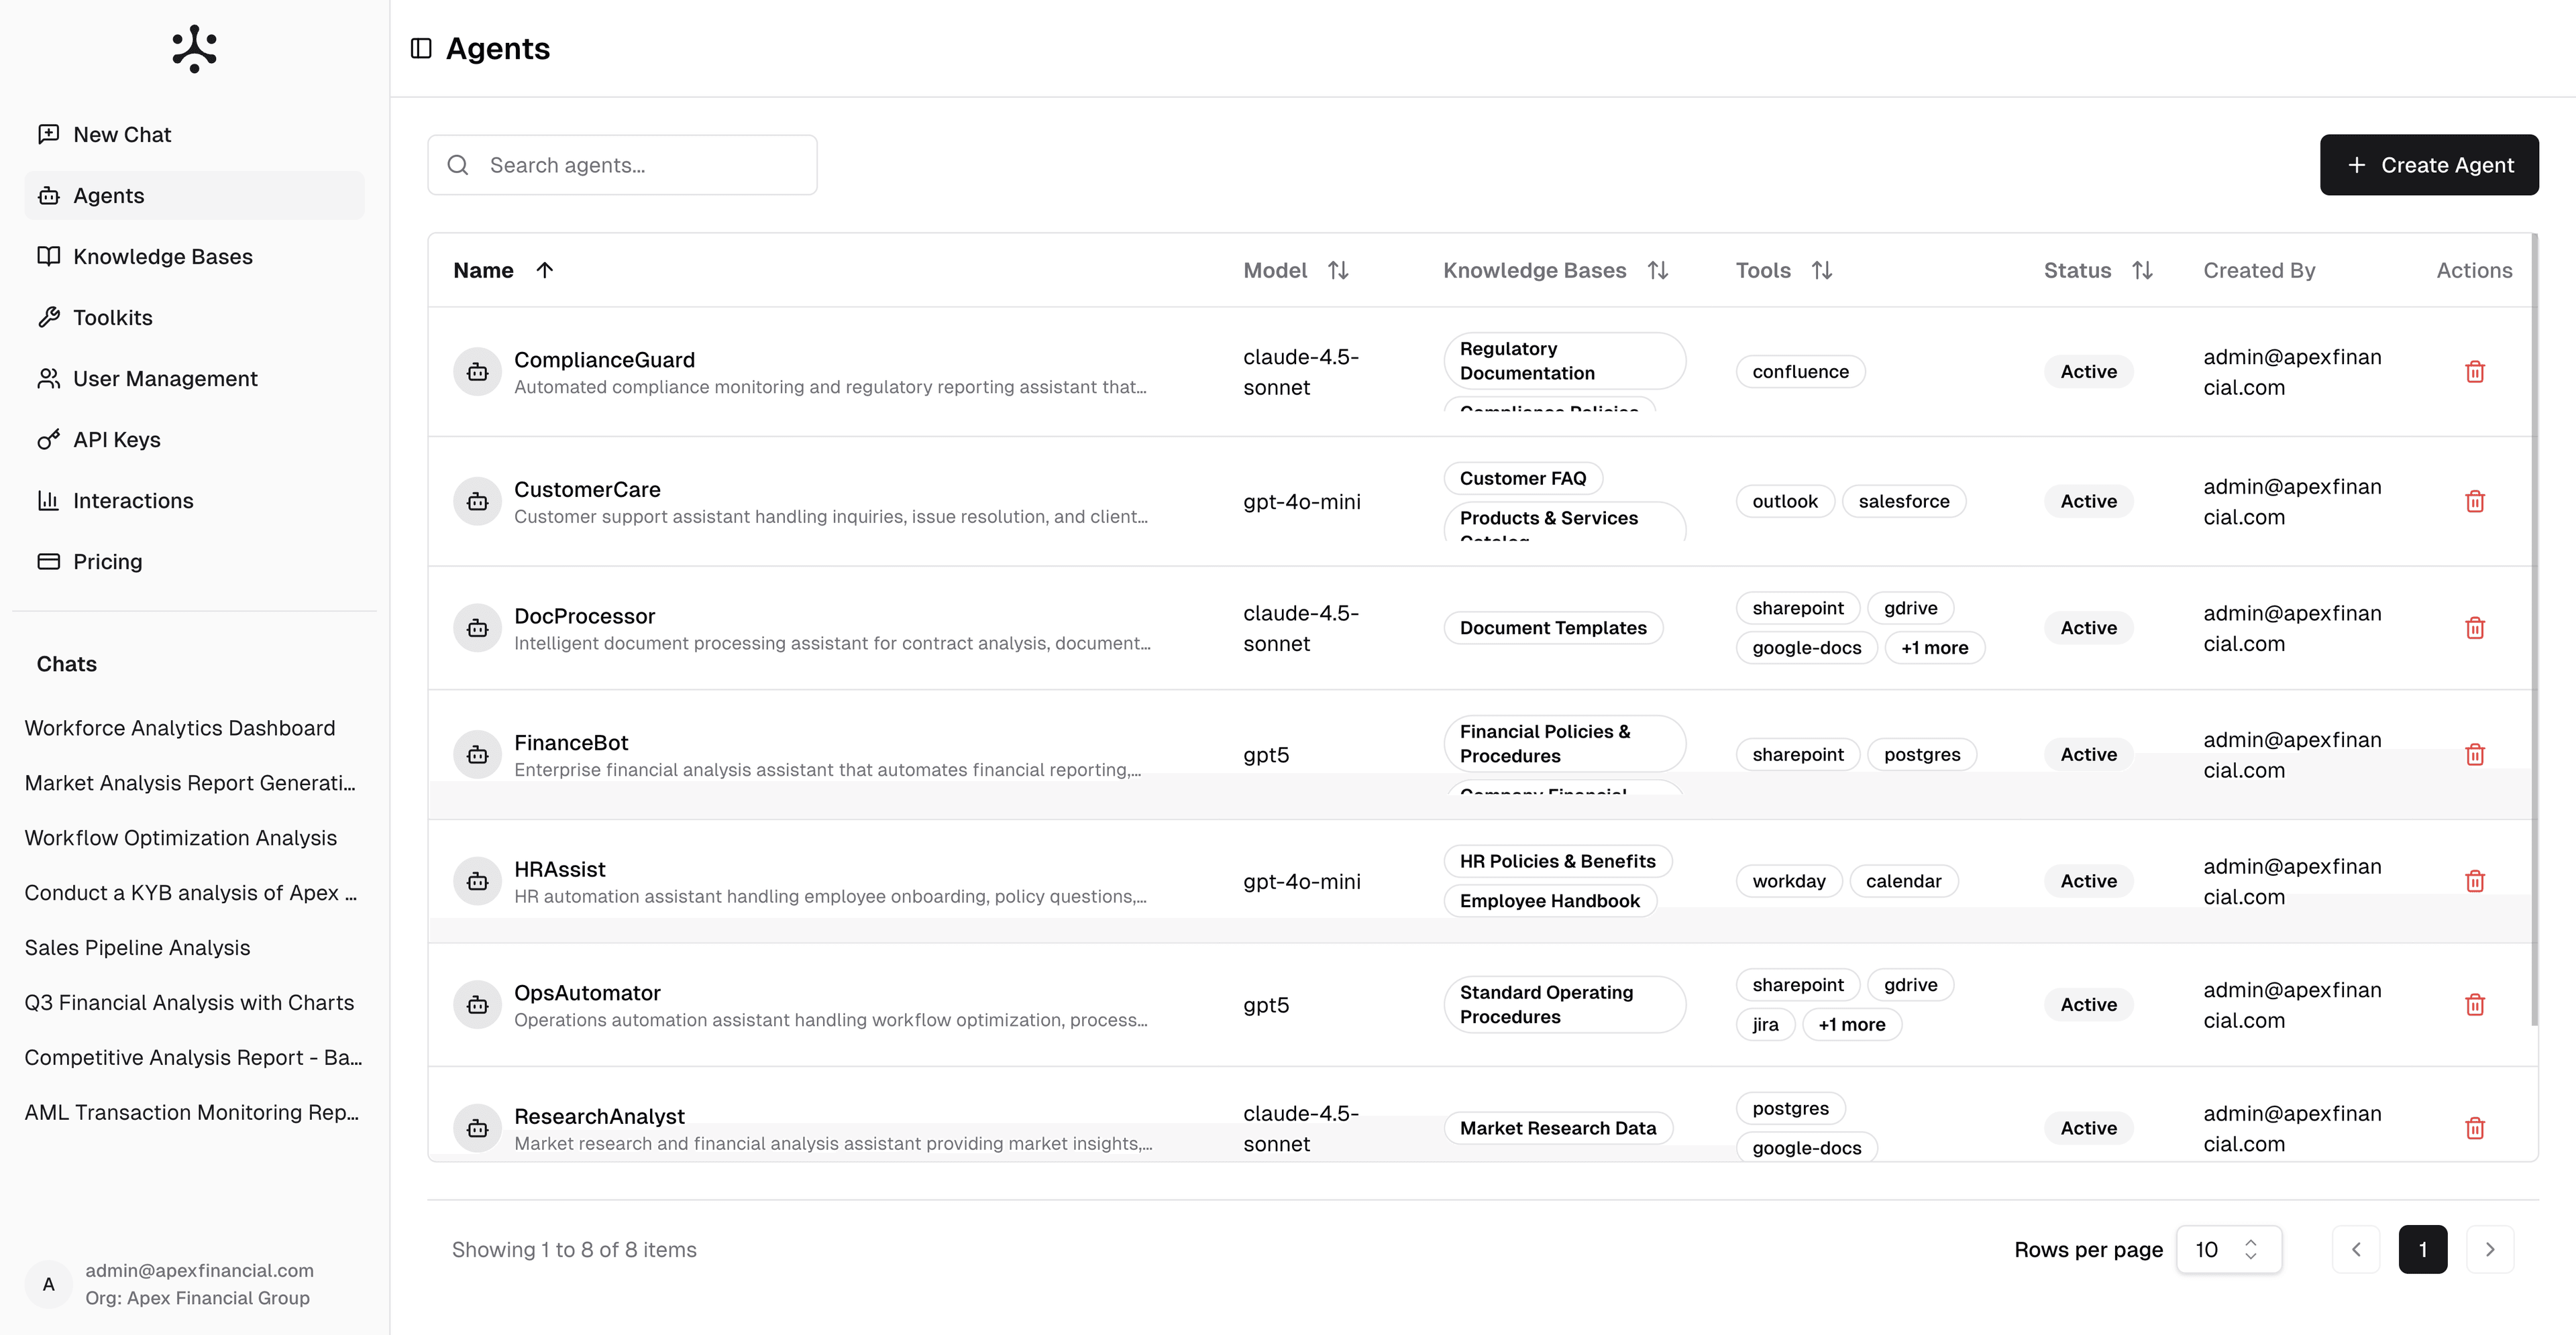Click the workday tool chip
The height and width of the screenshot is (1335, 2576).
tap(1789, 881)
